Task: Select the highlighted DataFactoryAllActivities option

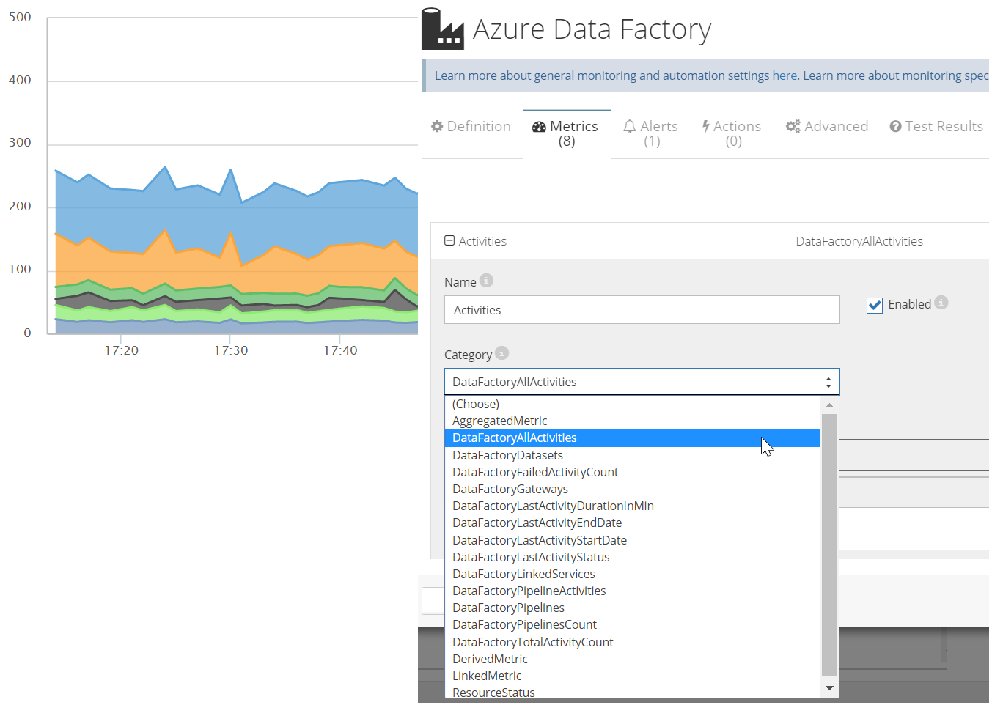Action: click(632, 438)
